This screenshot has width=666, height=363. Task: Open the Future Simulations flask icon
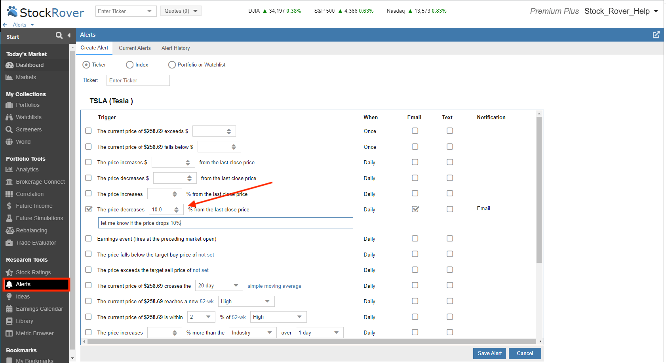9,218
